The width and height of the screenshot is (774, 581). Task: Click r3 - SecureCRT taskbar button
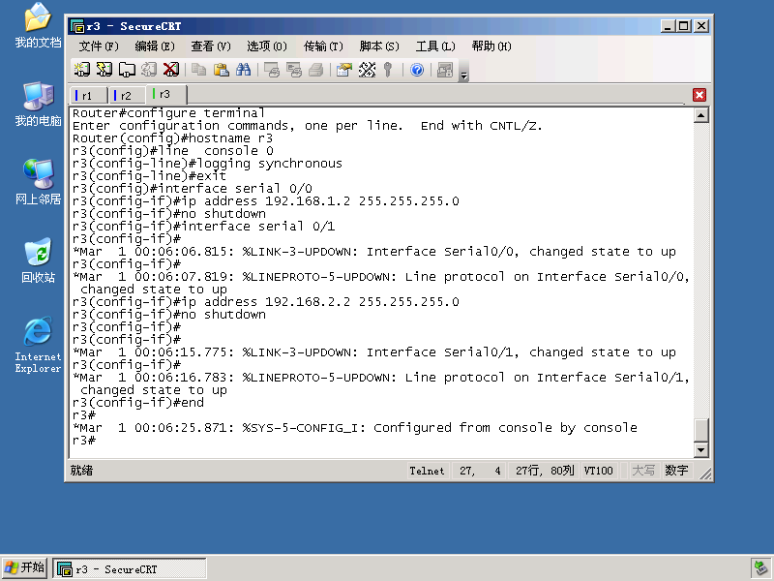pyautogui.click(x=130, y=568)
